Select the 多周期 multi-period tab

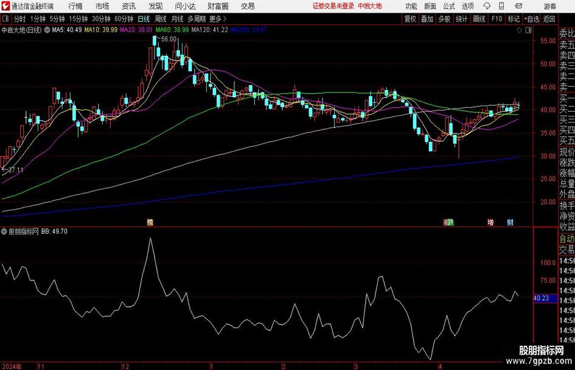pos(196,19)
